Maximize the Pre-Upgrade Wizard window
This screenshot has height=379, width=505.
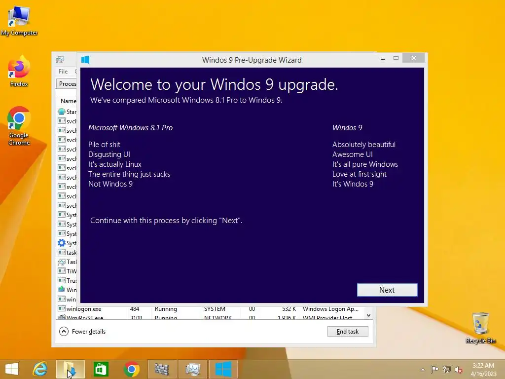[396, 58]
